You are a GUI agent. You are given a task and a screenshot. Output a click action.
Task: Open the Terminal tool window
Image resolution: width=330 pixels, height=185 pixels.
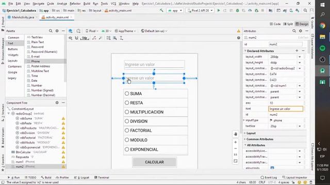(102, 177)
